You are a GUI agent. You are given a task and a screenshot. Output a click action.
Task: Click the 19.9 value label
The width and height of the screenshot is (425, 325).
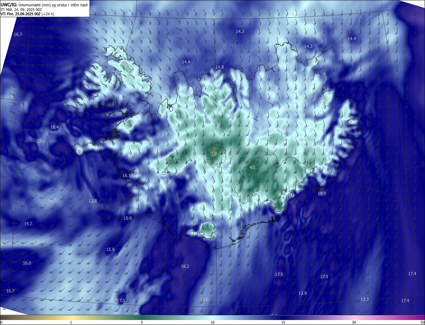click(322, 193)
